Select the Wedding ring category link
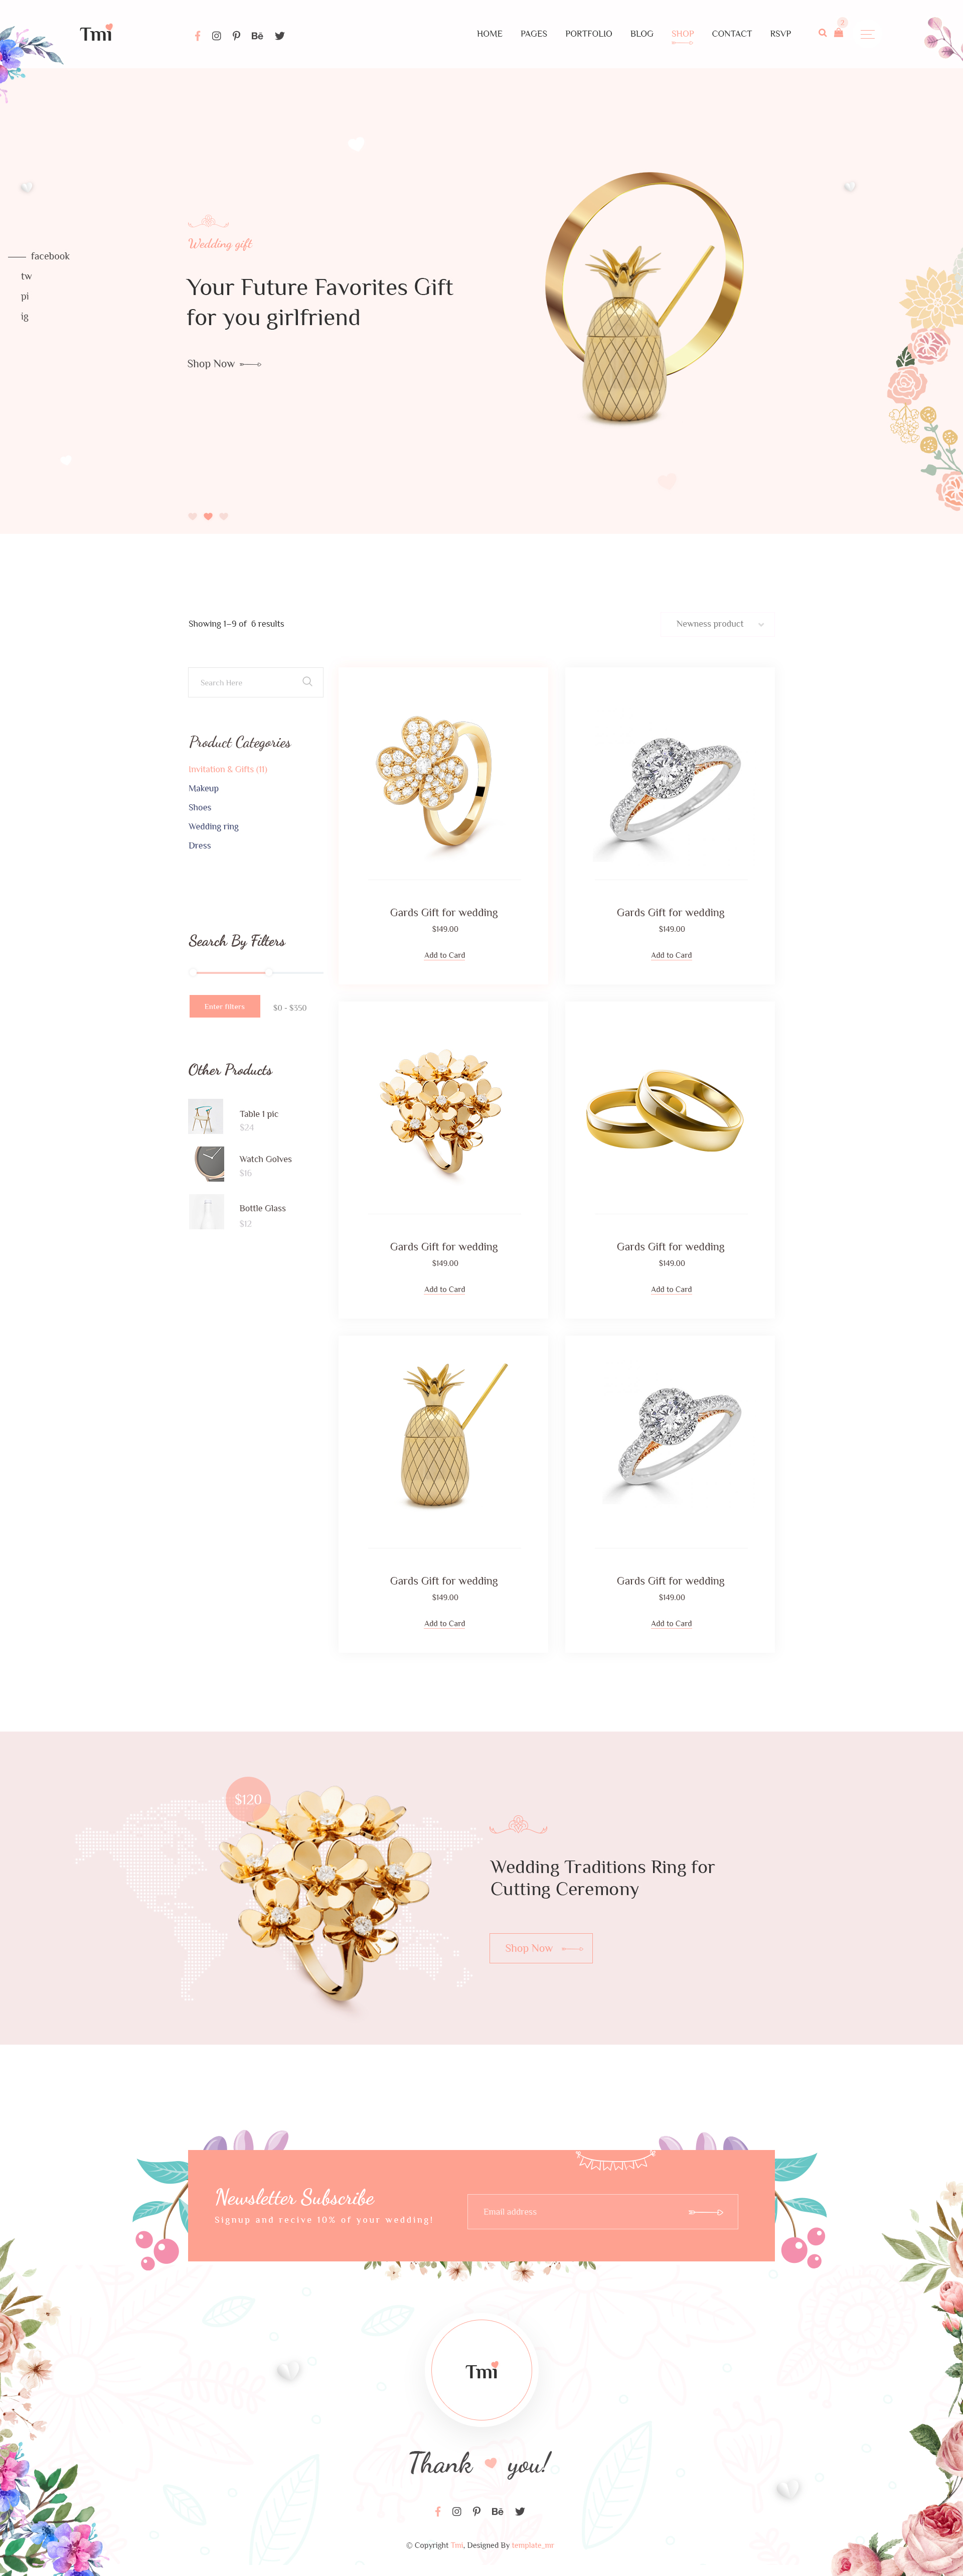 (x=213, y=827)
